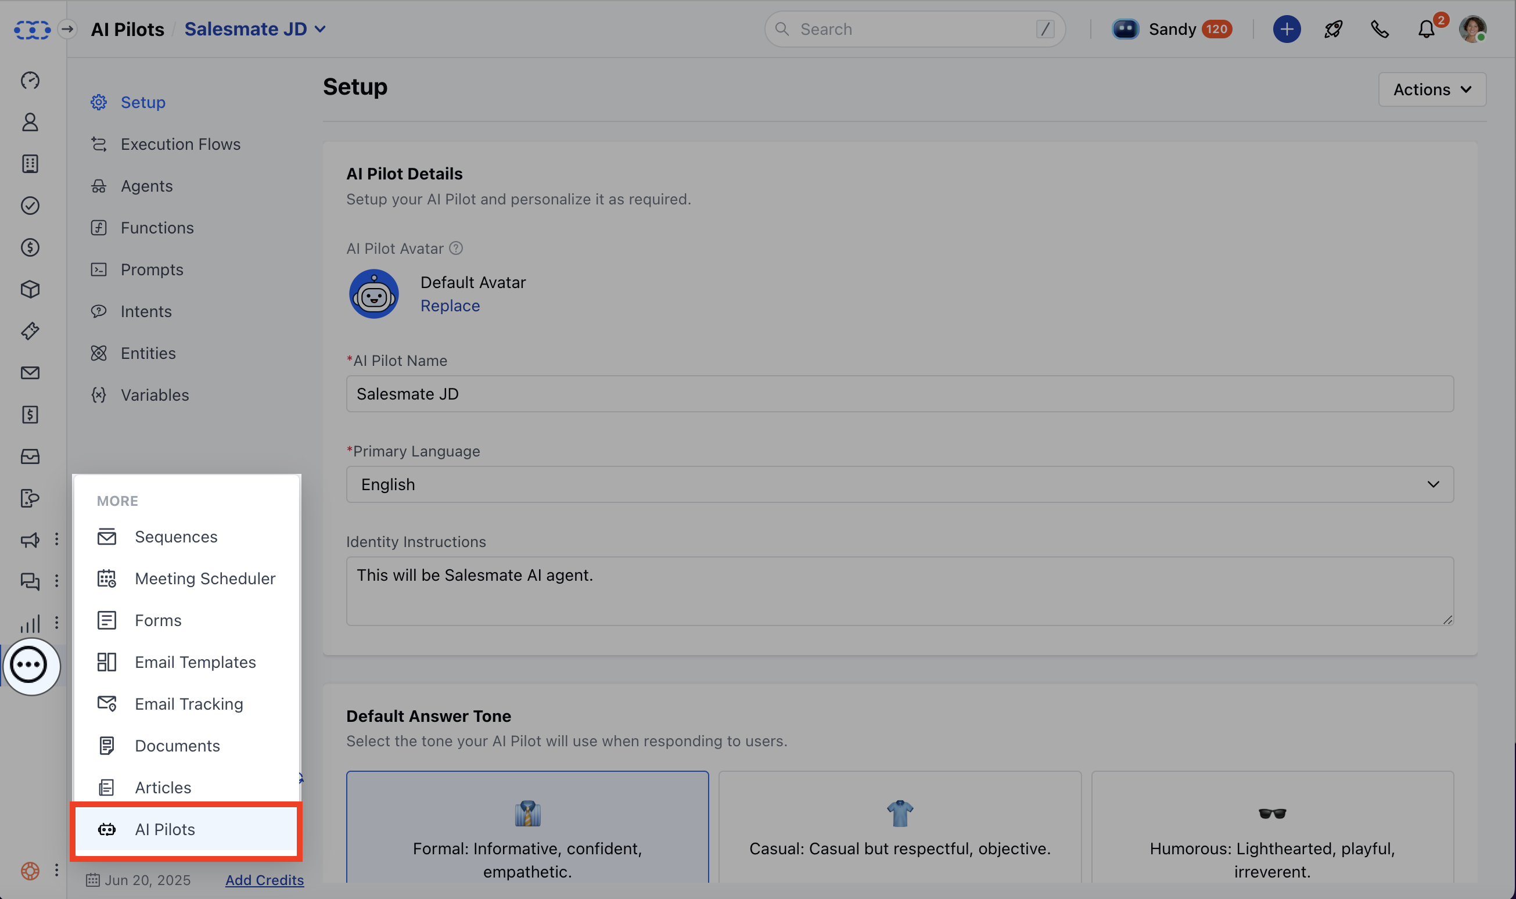1516x899 pixels.
Task: Open the Prompts section
Action: pyautogui.click(x=138, y=269)
